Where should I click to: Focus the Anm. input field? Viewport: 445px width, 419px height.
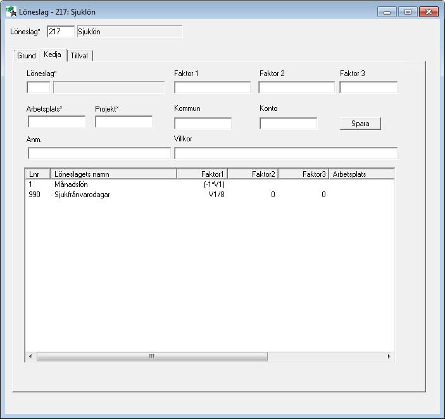click(99, 153)
